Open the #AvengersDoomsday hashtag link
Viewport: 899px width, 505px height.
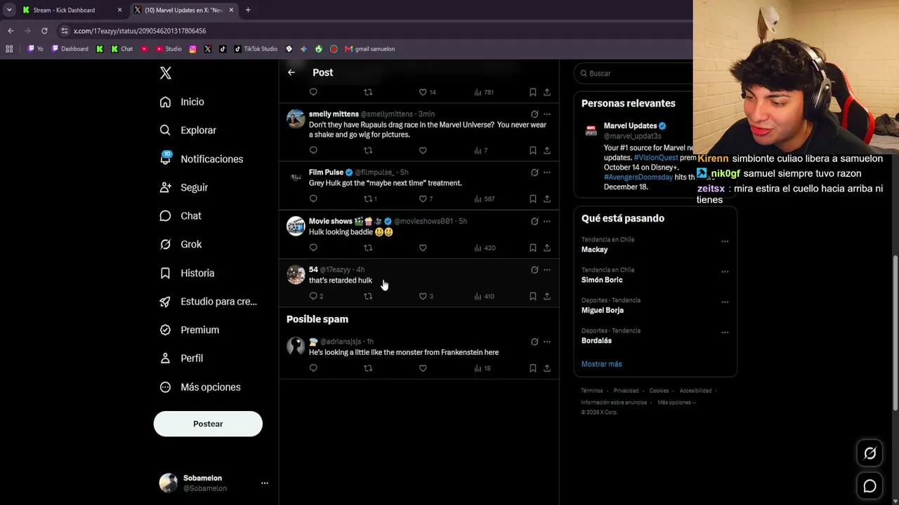(638, 177)
